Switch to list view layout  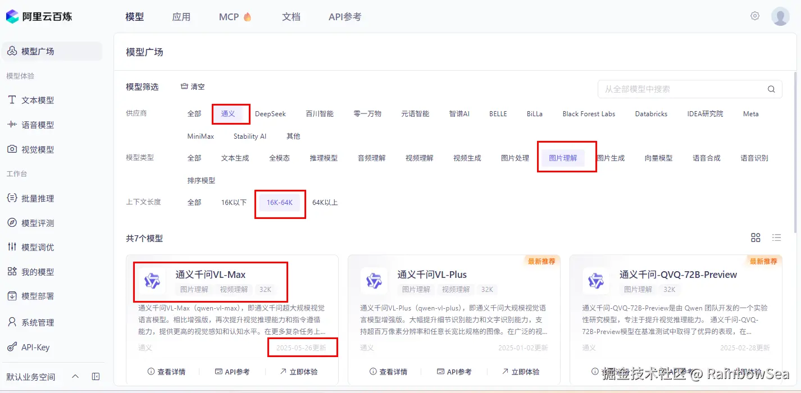coord(776,237)
